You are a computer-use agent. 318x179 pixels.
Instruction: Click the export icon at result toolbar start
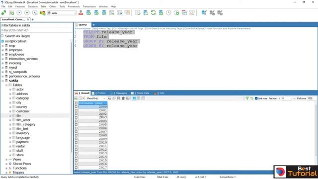click(76, 98)
